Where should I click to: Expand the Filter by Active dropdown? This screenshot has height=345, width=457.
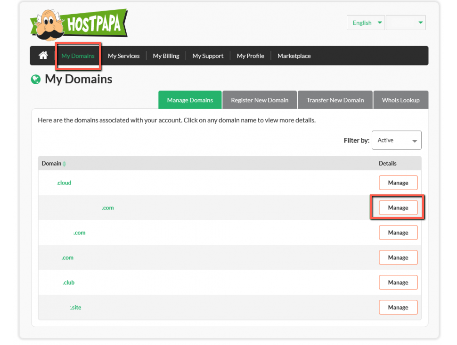[396, 140]
